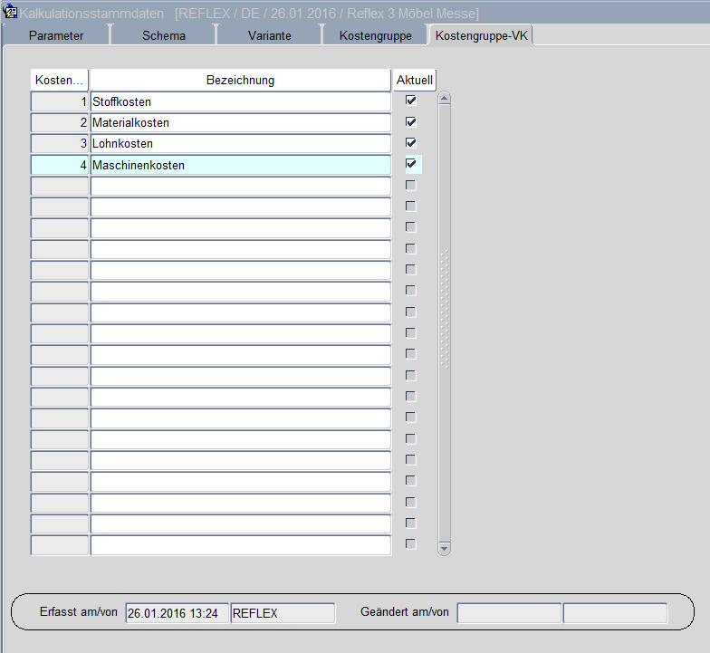Switch to the Parameter tab
The image size is (710, 653).
pyautogui.click(x=56, y=35)
